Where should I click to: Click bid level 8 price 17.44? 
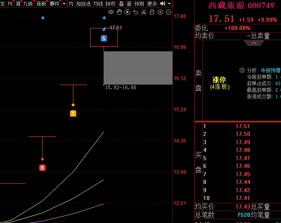pos(242,182)
